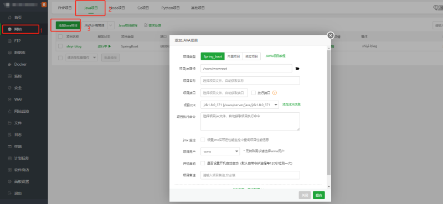Viewport: 443px width, 204px height.
Task: Switch to the Node项目 tab
Action: coord(117,8)
